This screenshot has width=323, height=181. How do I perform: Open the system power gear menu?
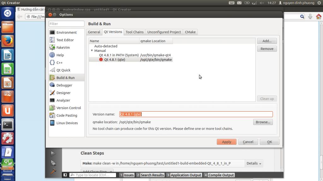[x=319, y=3]
